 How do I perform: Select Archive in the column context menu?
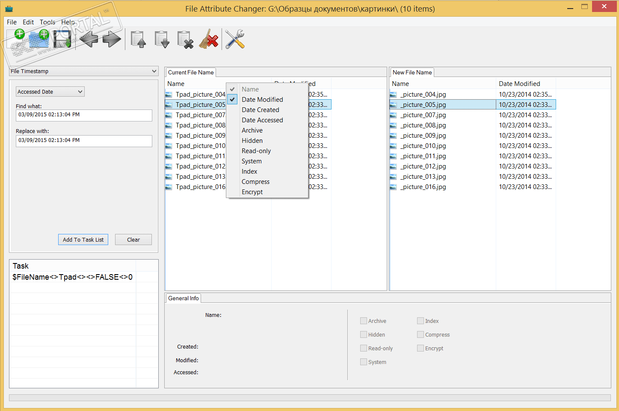[x=267, y=130]
